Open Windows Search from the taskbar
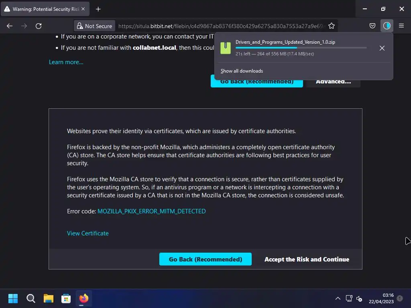This screenshot has width=411, height=308. tap(31, 298)
